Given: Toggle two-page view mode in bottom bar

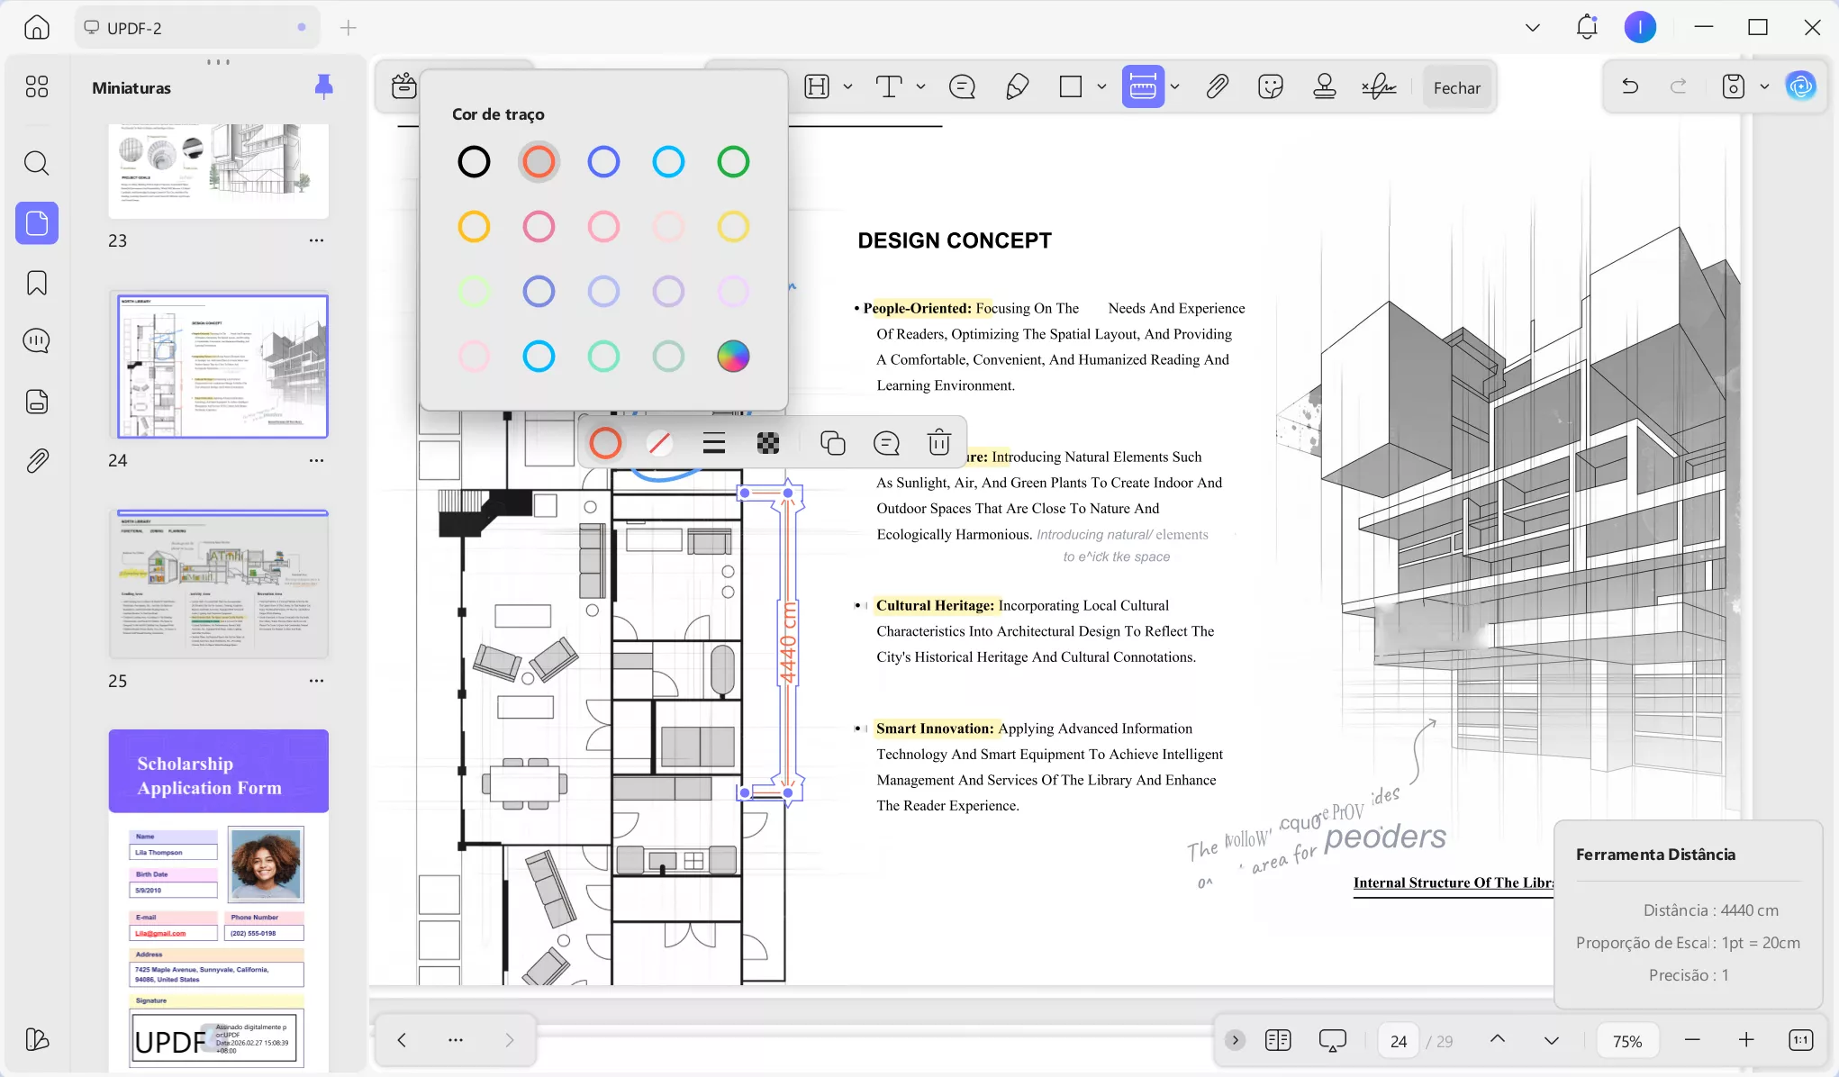Looking at the screenshot, I should tap(1277, 1041).
